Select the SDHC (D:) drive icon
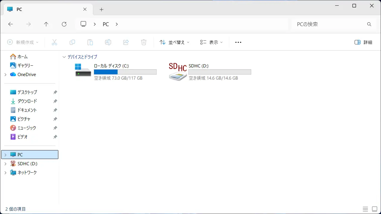Screen dimensions: 381x214 point(178,72)
